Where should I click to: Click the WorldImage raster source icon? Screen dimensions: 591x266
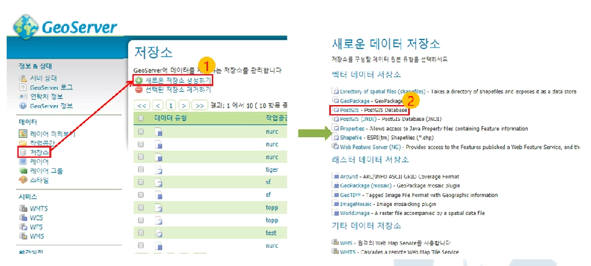pos(336,213)
